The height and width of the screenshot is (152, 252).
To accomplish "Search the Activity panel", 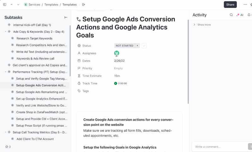I will click(231, 15).
